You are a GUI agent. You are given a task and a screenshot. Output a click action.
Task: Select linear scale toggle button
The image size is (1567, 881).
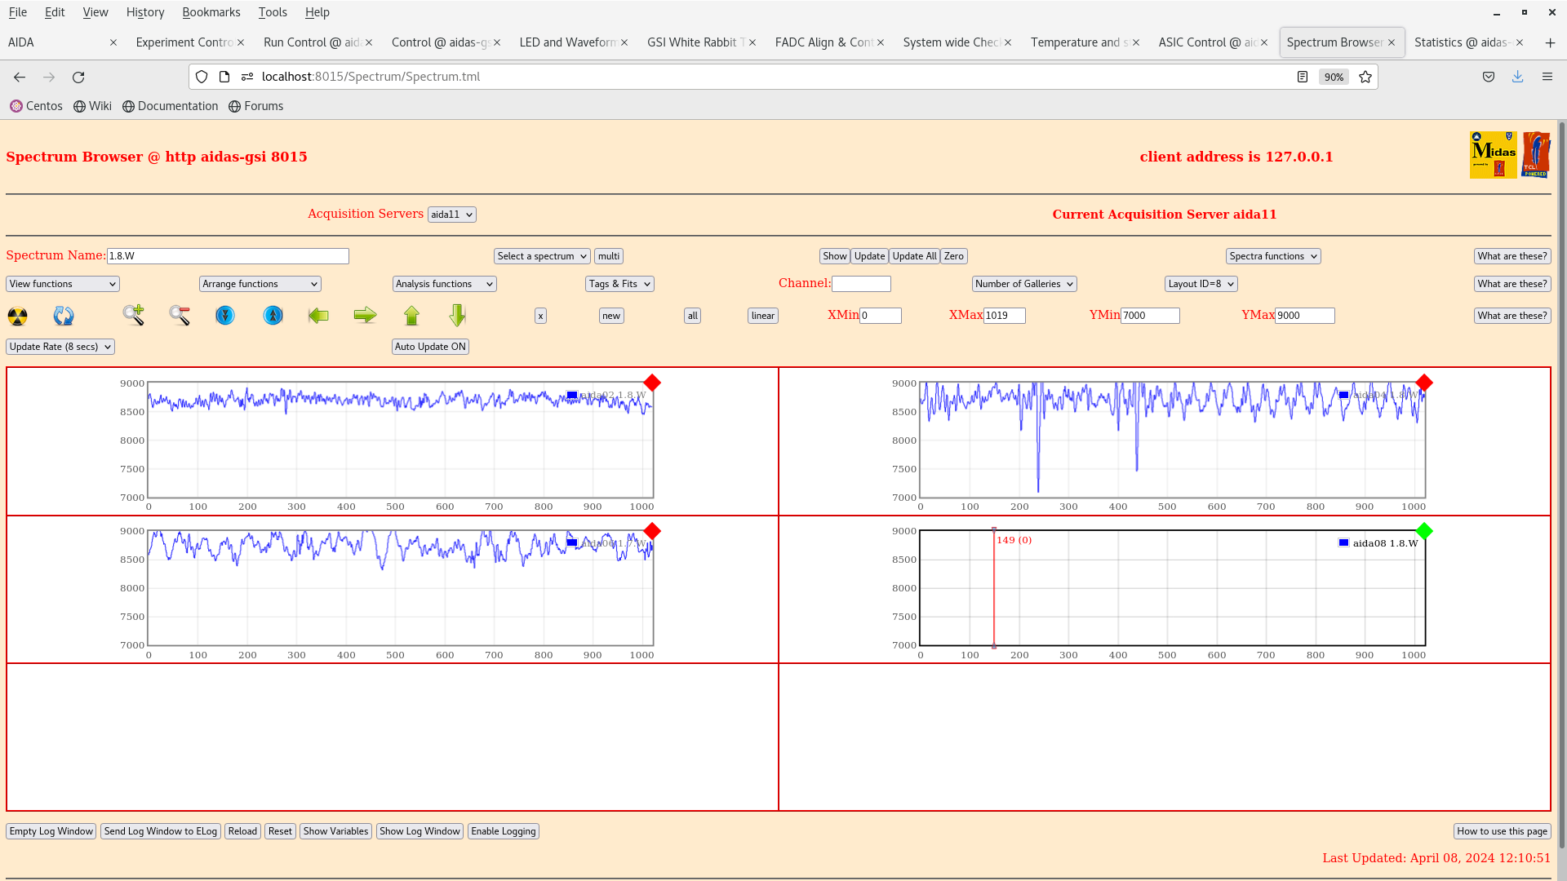pyautogui.click(x=763, y=314)
